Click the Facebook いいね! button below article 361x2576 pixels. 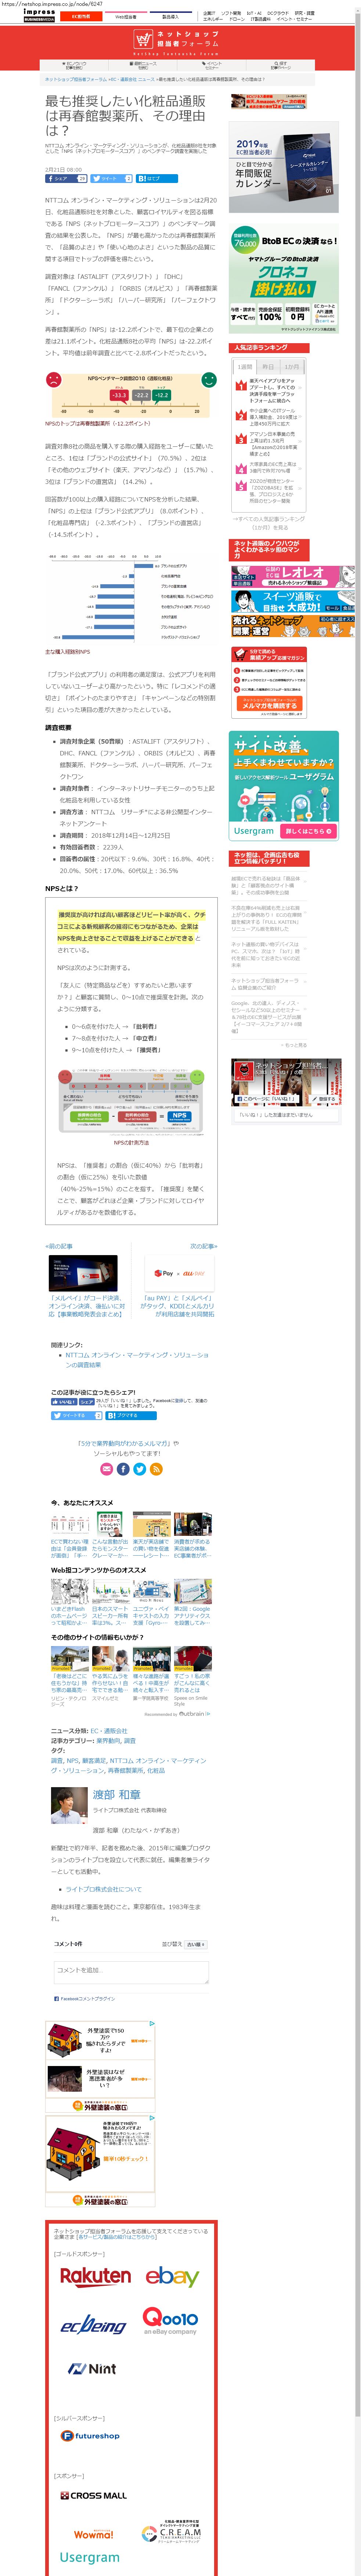(64, 1402)
